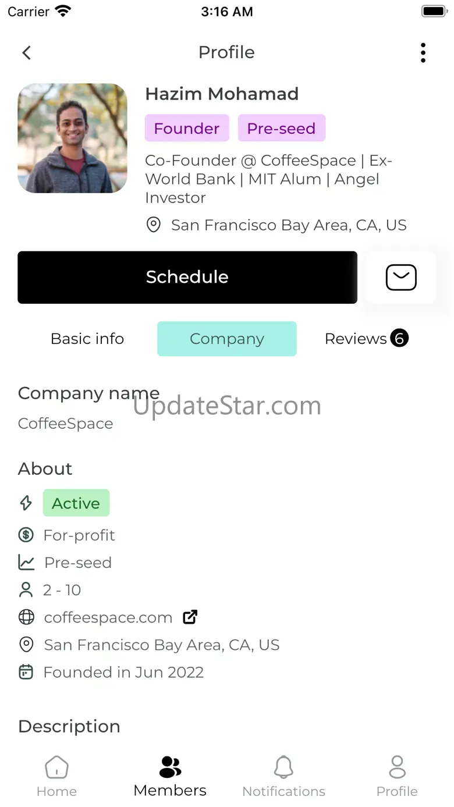Open the external link icon beside coffeespace.com
Image resolution: width=454 pixels, height=807 pixels.
coord(190,617)
